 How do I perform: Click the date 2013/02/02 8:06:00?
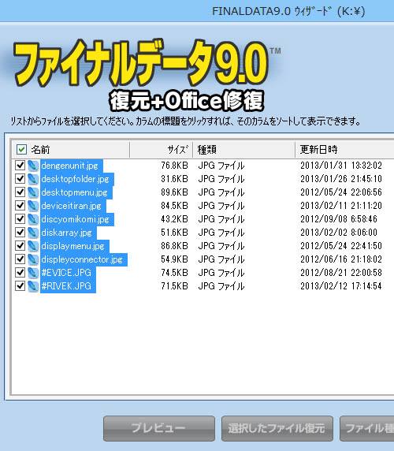(x=339, y=233)
